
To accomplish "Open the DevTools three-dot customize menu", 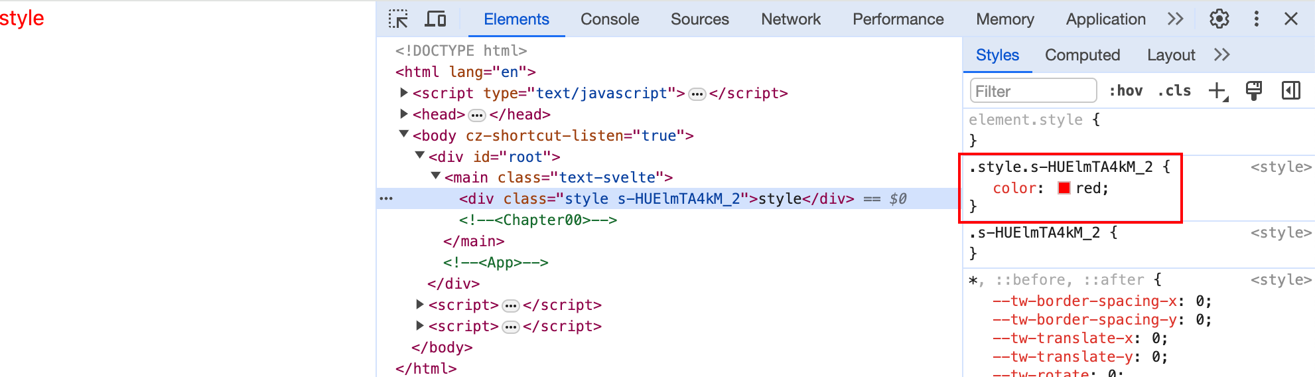I will click(x=1256, y=19).
